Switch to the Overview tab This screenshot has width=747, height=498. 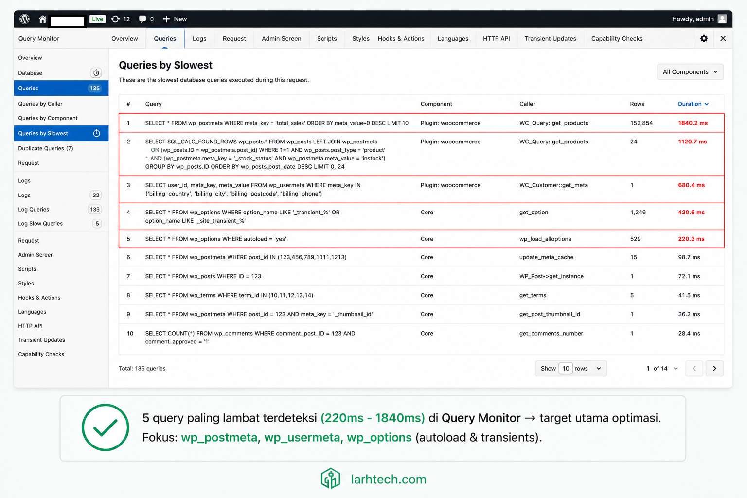pos(124,38)
